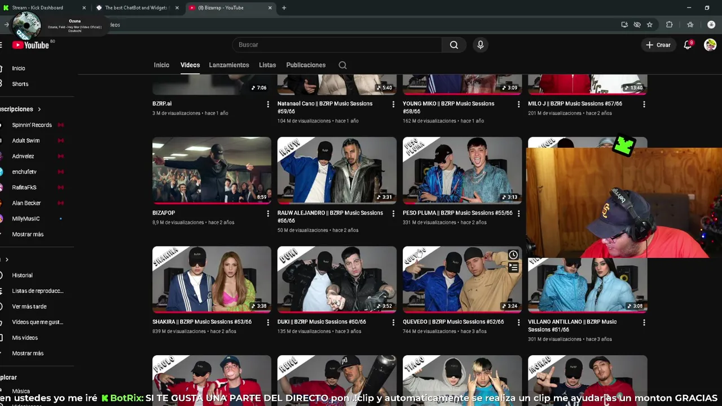This screenshot has width=722, height=406.
Task: Open options menu for PESO PLUMA session
Action: (518, 214)
